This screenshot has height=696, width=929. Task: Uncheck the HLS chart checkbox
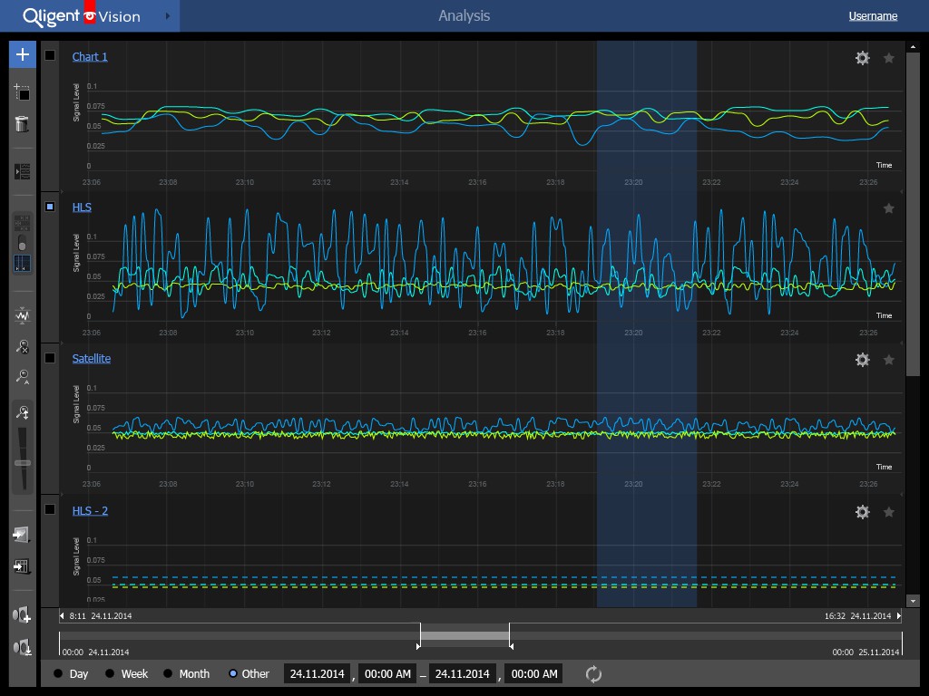[51, 207]
